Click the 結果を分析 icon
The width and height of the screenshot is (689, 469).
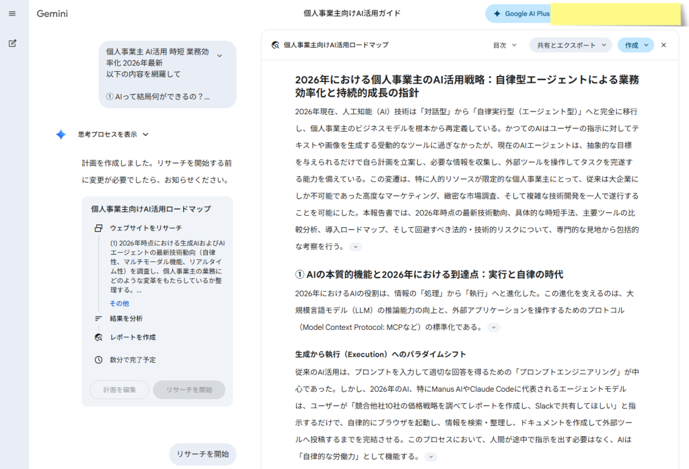pyautogui.click(x=98, y=318)
